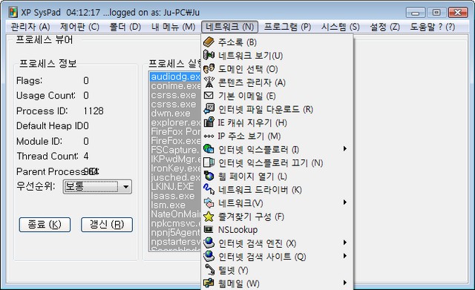The height and width of the screenshot is (290, 475).
Task: Click the star icon beside 즐겨찾기 구성
Action: click(209, 216)
